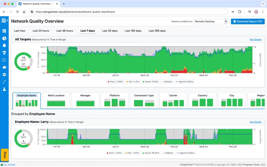Download Report PDF

tap(248, 21)
